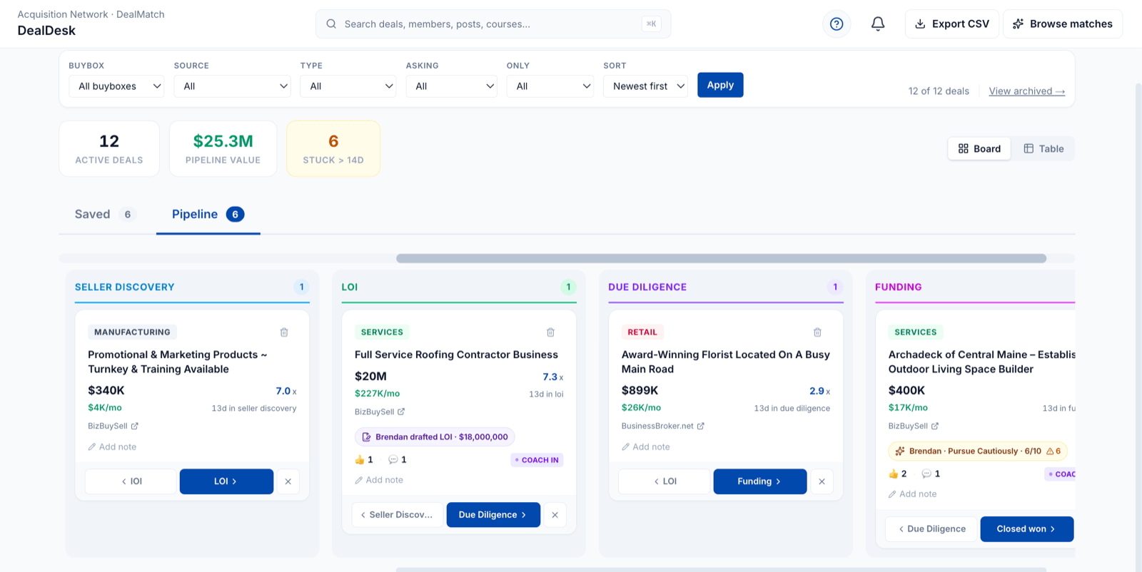Click DealDesk title in header
Viewport: 1142px width, 572px height.
(46, 31)
